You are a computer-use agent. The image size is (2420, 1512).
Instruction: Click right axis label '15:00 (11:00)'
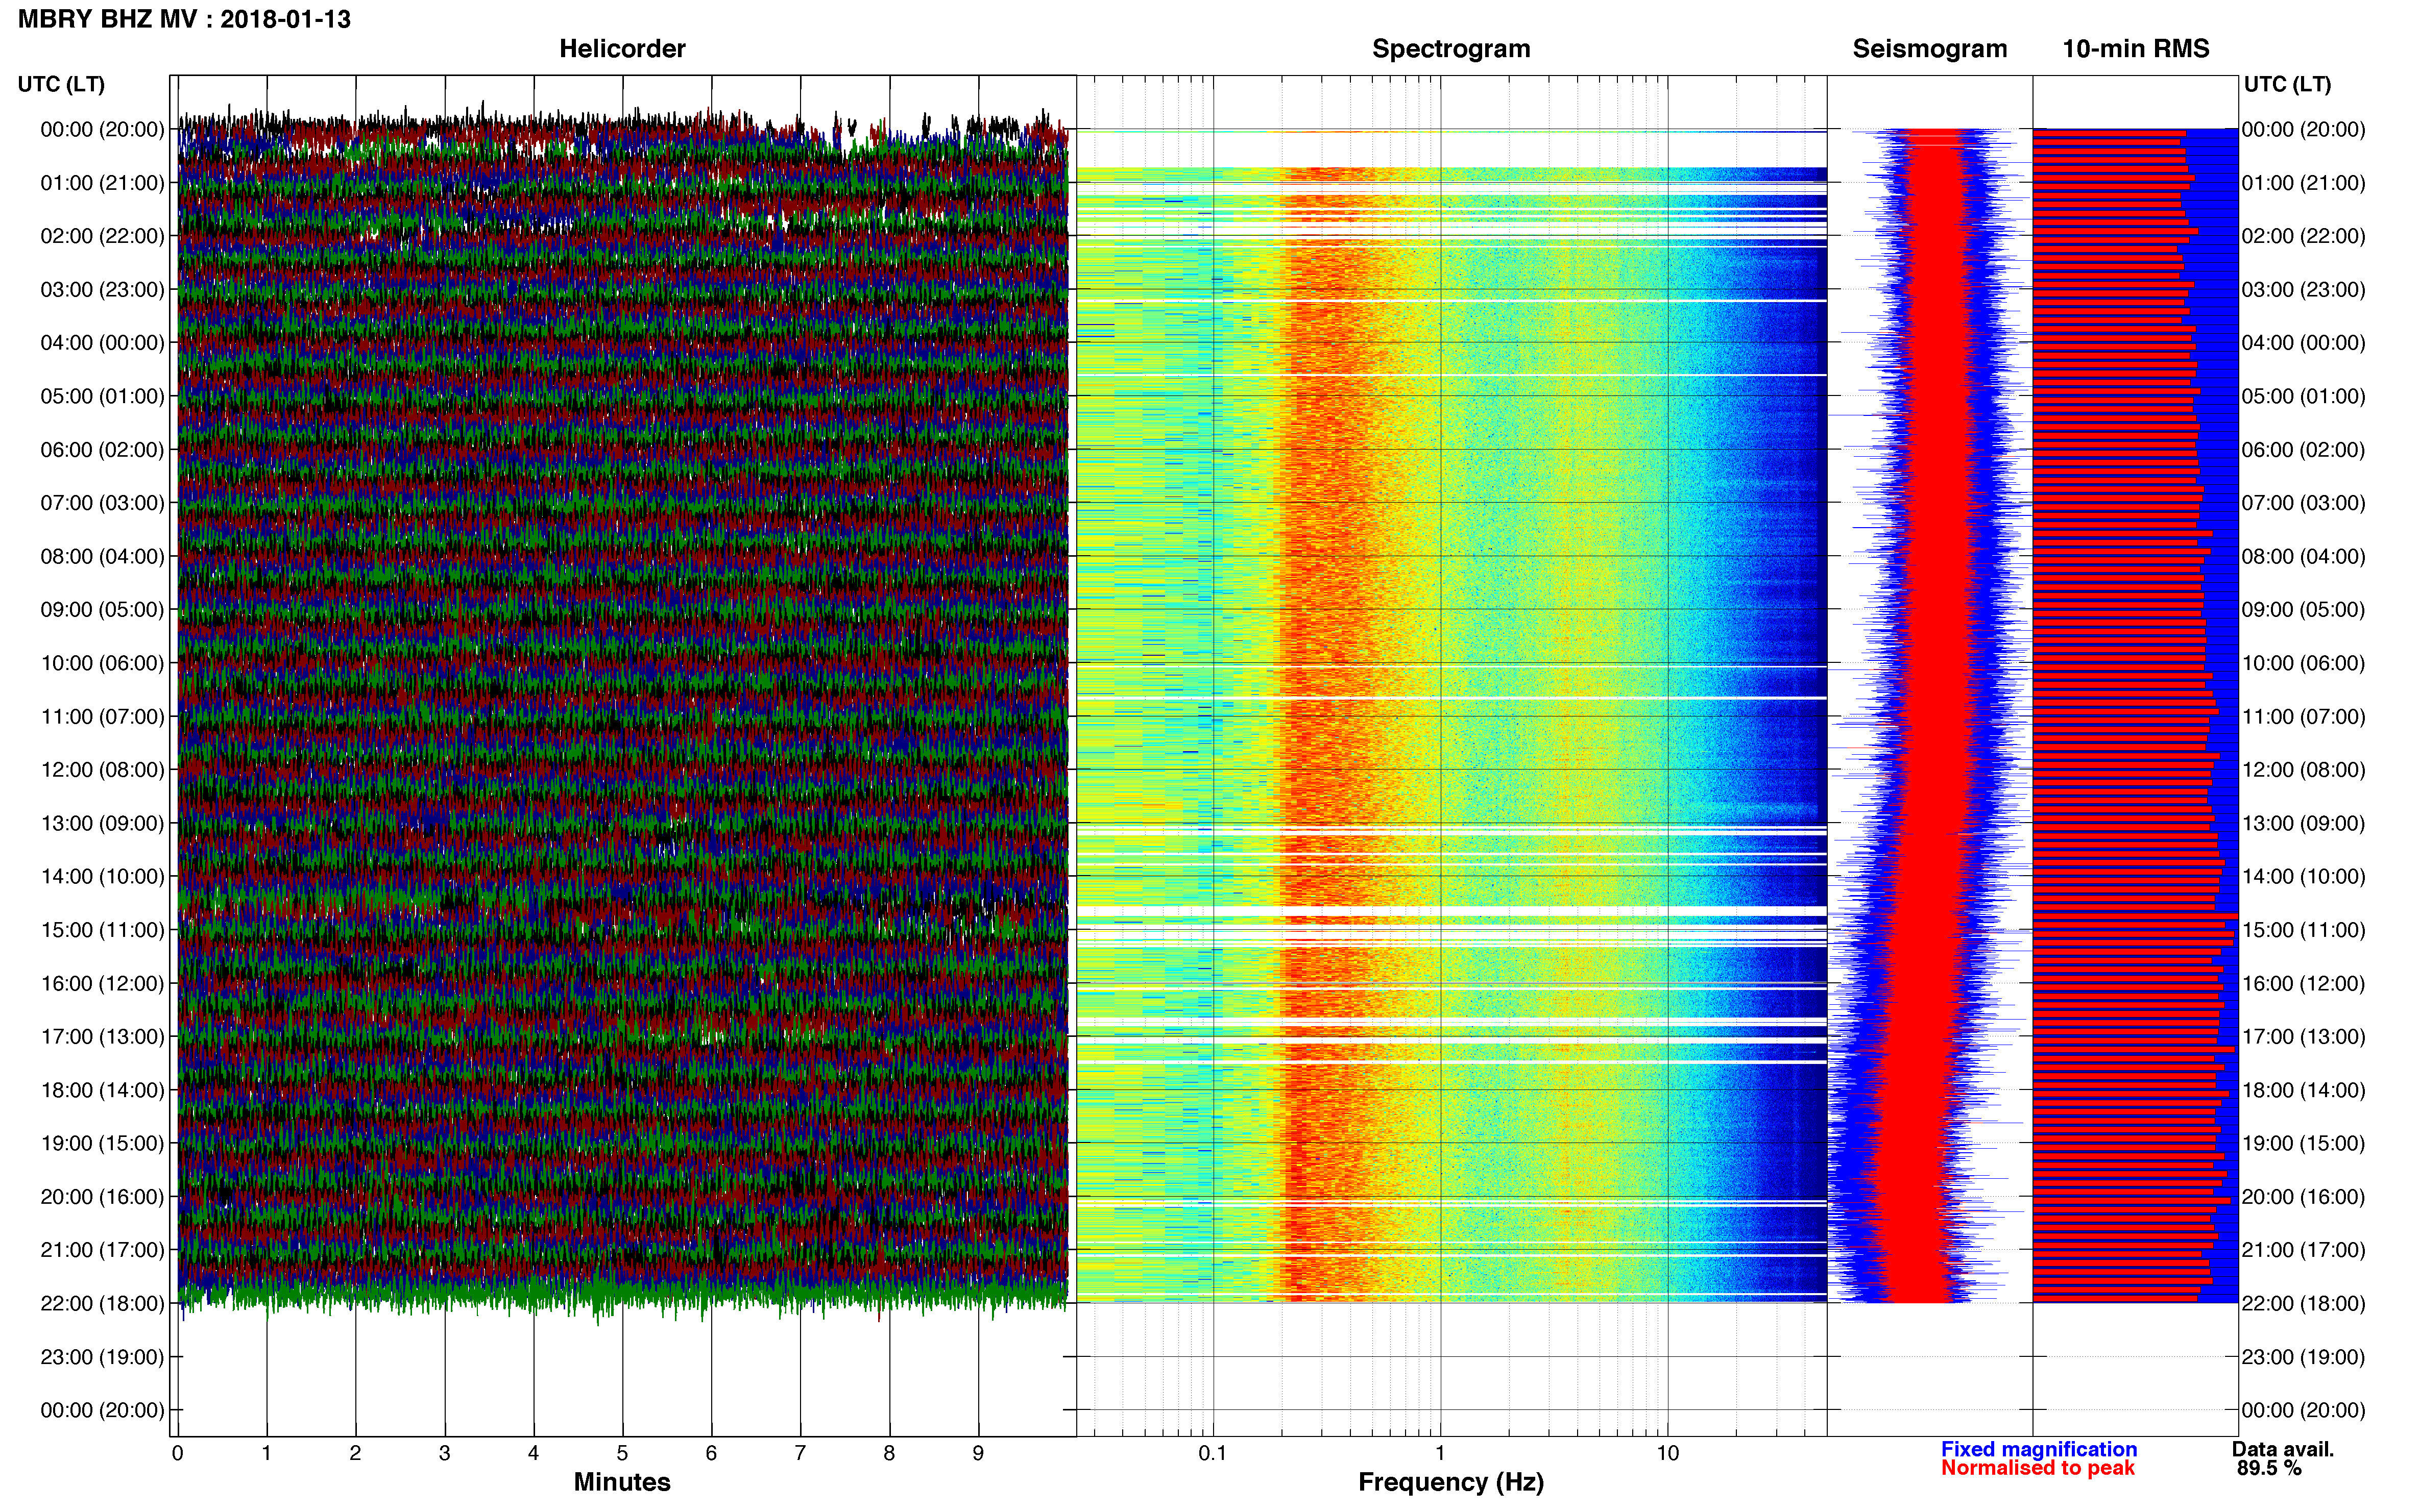(2304, 930)
